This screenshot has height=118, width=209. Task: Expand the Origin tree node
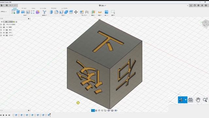point(1,30)
